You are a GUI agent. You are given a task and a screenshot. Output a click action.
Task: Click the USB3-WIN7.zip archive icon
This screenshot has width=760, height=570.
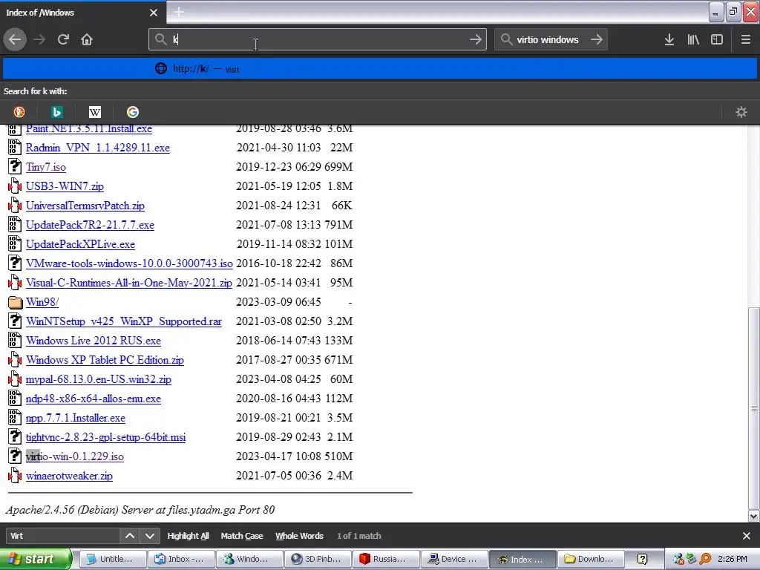(15, 186)
